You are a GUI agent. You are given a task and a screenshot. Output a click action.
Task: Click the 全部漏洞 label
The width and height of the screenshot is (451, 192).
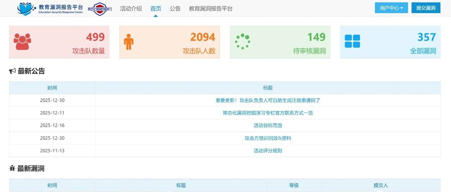coord(423,51)
